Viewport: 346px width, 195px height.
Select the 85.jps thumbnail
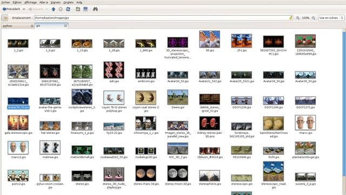coord(210,39)
